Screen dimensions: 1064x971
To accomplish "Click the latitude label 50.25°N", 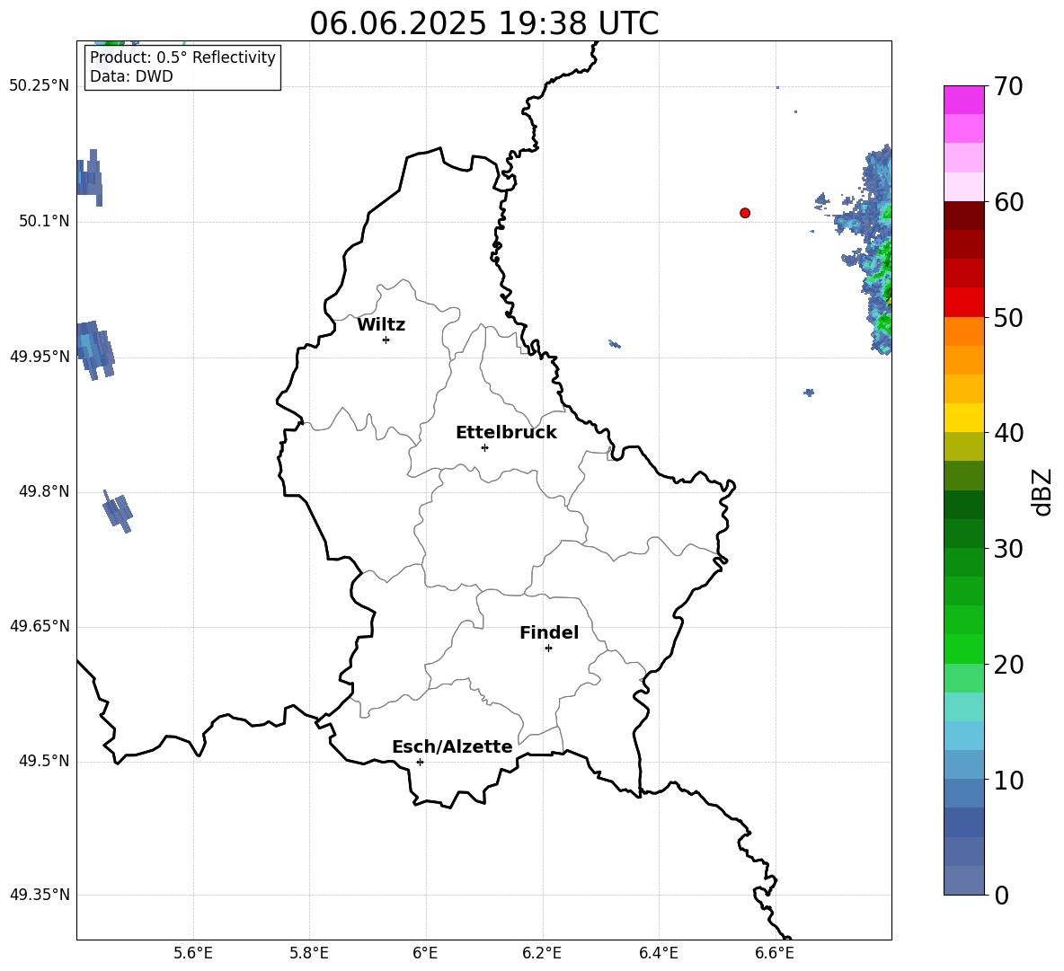I will coord(40,86).
